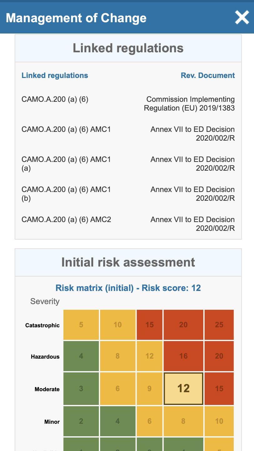254x451 pixels.
Task: Select the green 4 cell in Hazardous row
Action: [81, 356]
